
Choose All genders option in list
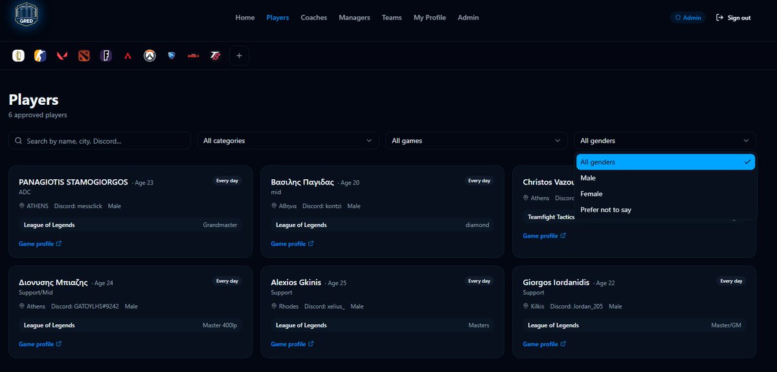(x=666, y=162)
